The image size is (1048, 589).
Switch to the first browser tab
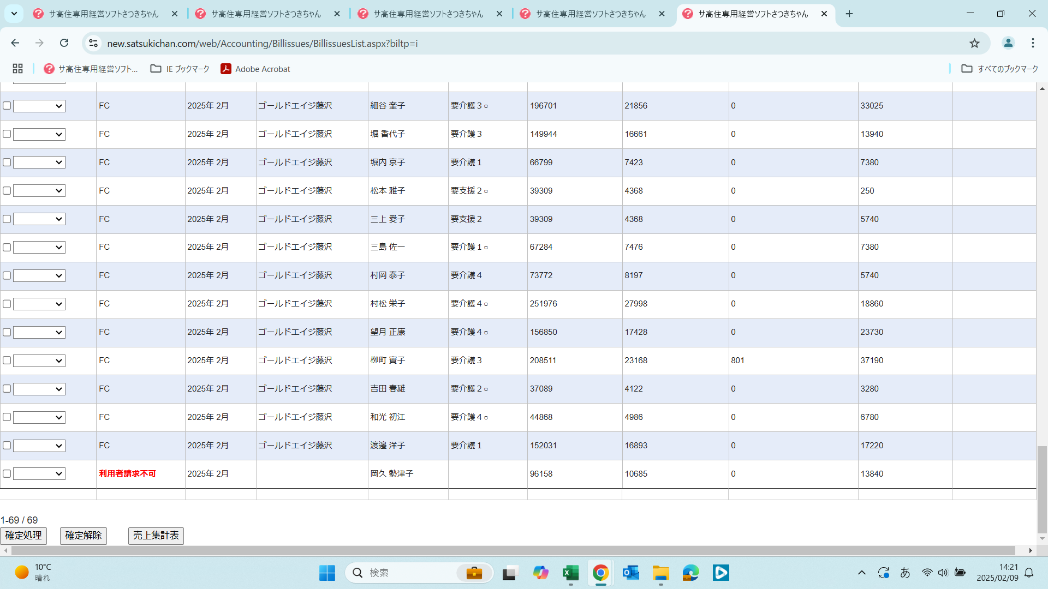(104, 14)
